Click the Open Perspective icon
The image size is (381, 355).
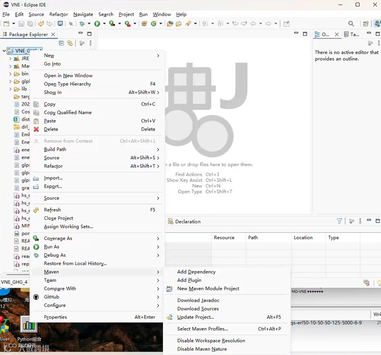point(366,24)
